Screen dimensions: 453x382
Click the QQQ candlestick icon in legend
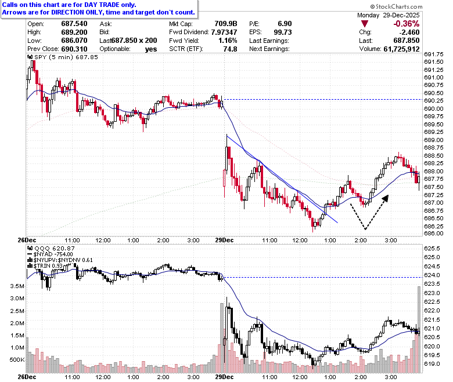(x=30, y=248)
